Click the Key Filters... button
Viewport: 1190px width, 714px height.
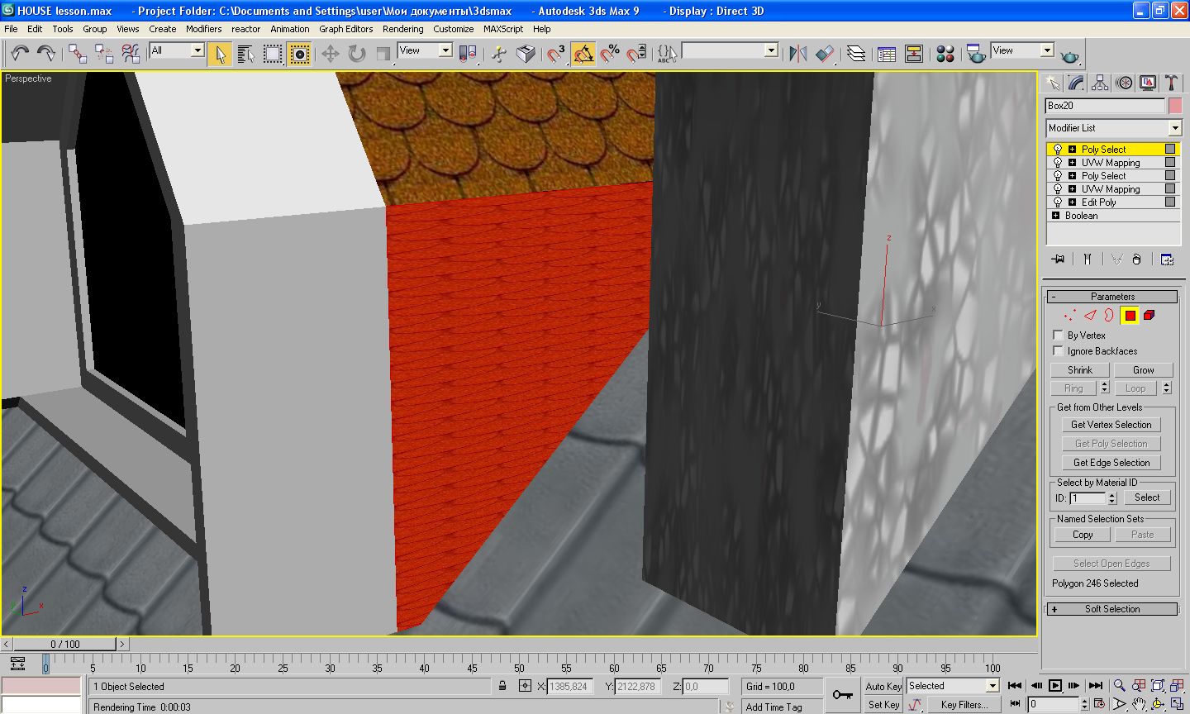(x=964, y=705)
